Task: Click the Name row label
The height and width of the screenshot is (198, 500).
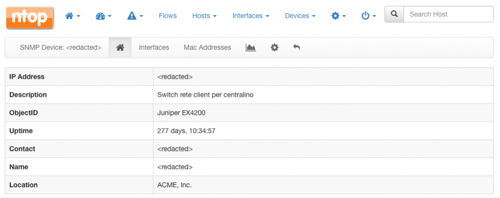Action: [x=19, y=167]
